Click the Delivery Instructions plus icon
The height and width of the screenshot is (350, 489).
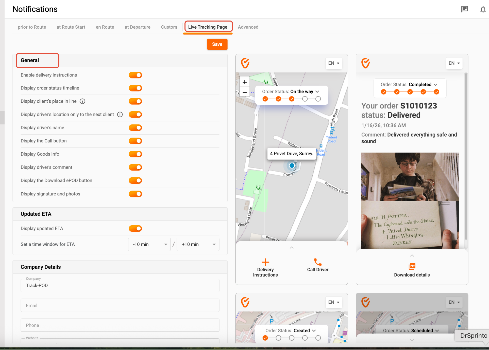click(265, 262)
